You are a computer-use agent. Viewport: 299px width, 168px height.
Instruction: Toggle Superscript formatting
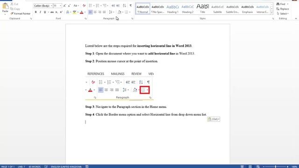pos(61,12)
